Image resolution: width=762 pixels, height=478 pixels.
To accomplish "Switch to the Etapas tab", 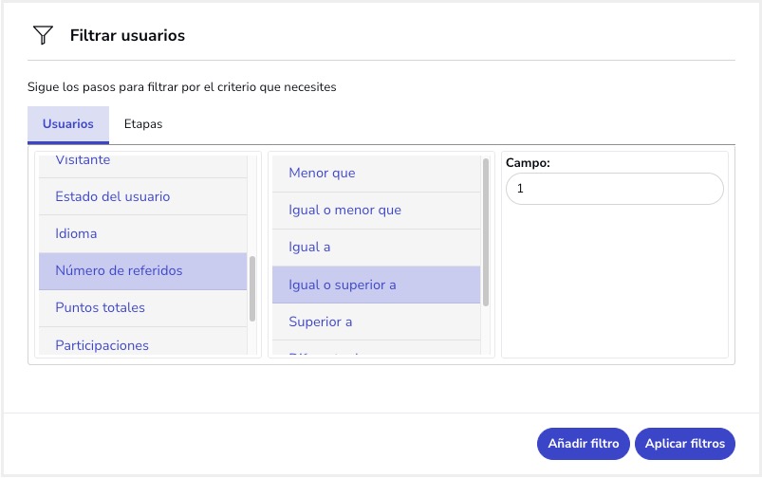I will tap(143, 124).
